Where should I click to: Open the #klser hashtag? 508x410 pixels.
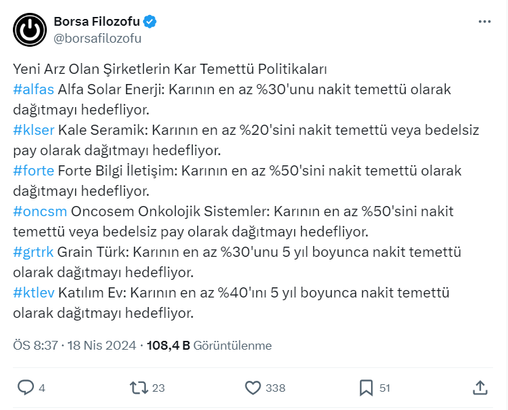(34, 130)
